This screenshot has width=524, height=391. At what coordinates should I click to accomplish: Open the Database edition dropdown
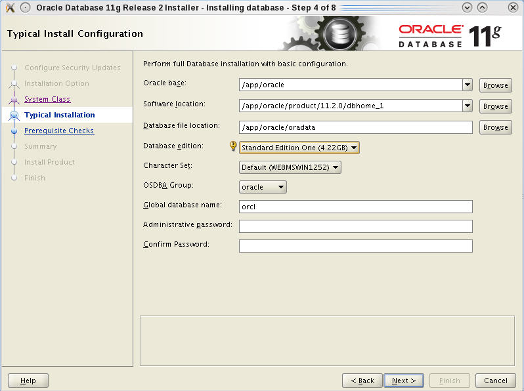pos(299,148)
